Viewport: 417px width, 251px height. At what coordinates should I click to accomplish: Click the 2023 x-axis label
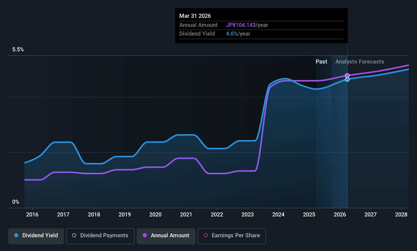[x=248, y=215]
